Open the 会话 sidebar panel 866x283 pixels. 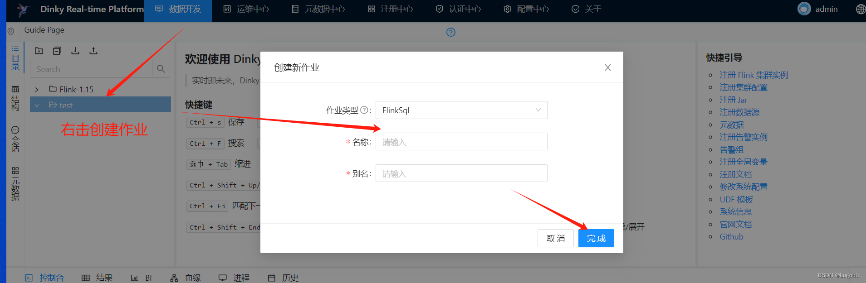coord(15,139)
